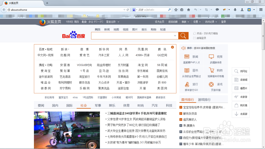
Task: Click the 看图片 sidebar button
Action: pos(241,88)
